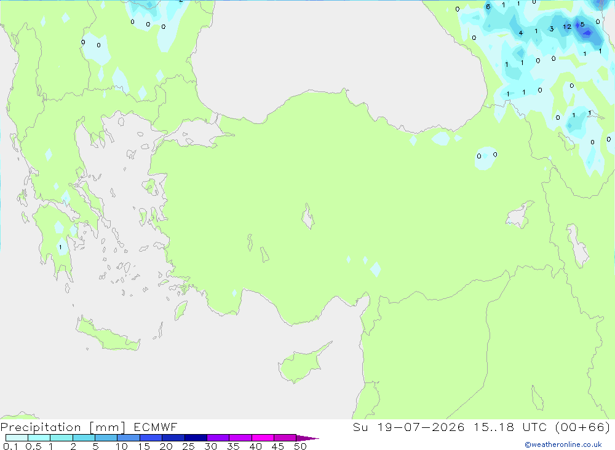Click the 'Precipitation' title word

41,427
